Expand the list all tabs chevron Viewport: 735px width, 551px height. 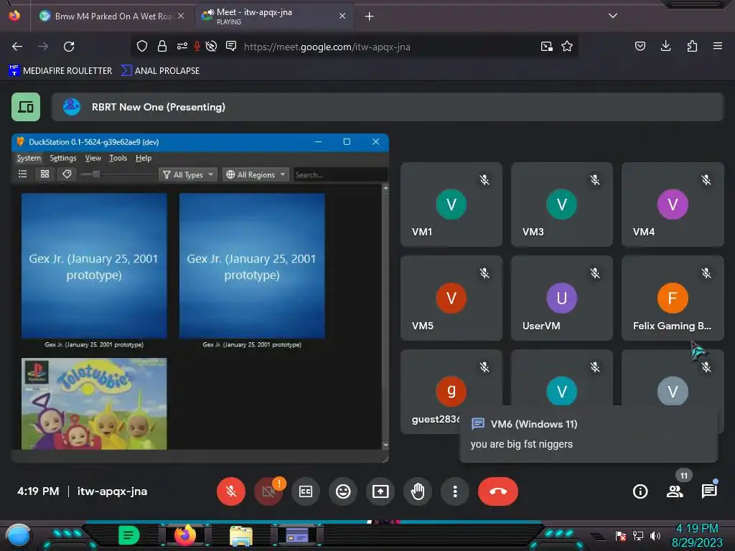coord(613,16)
